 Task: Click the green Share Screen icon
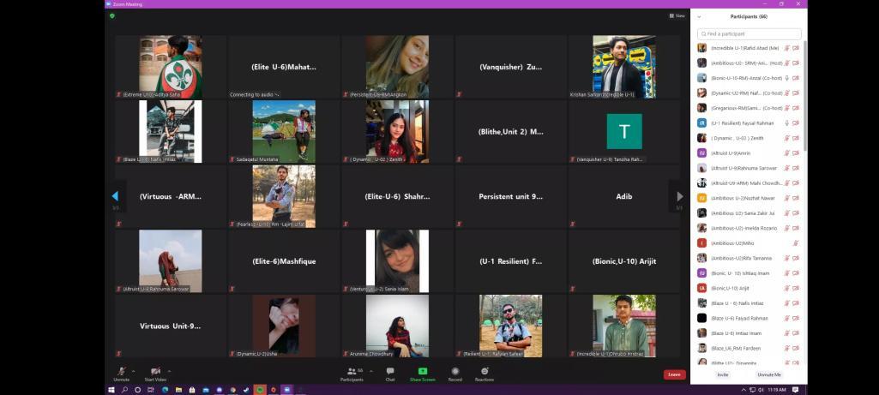pyautogui.click(x=422, y=372)
